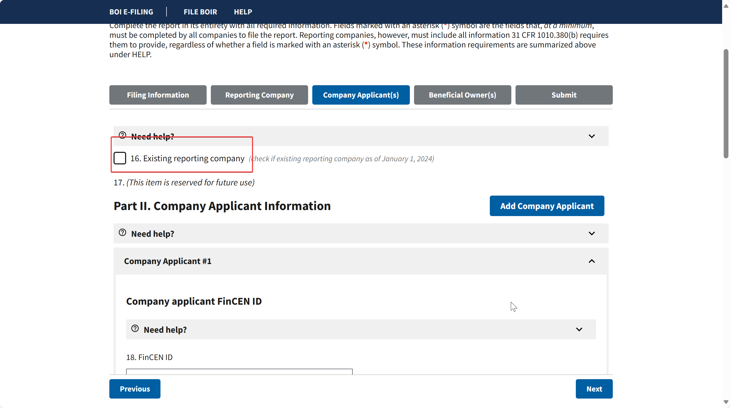
Task: Click the question mark icon above item 16
Action: [x=122, y=135]
